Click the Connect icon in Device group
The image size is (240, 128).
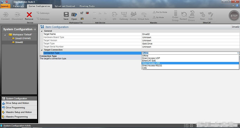(x=5, y=15)
